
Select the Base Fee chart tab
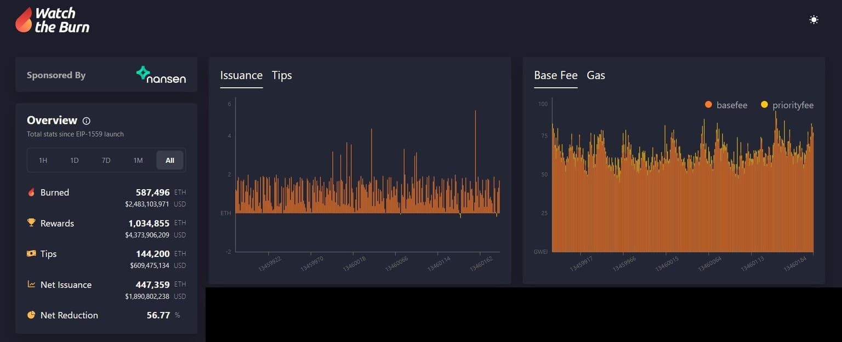click(555, 75)
